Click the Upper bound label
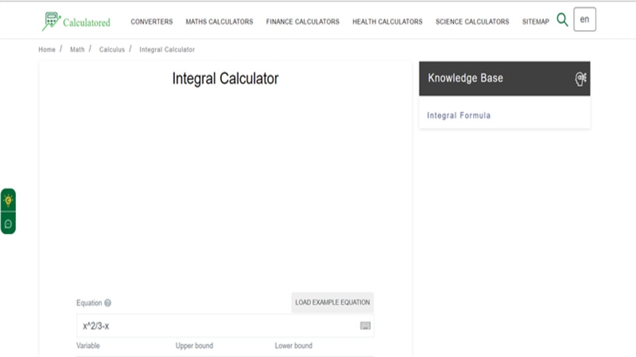The width and height of the screenshot is (636, 357). tap(194, 346)
